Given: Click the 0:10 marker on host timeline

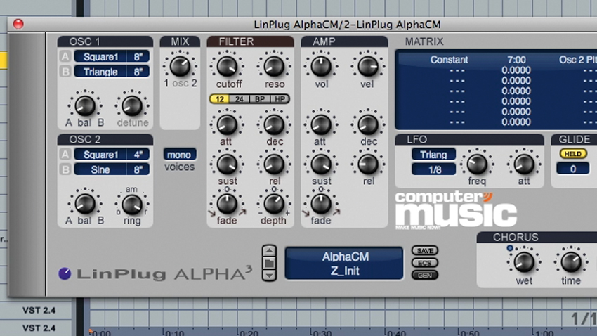Looking at the screenshot, I should click(x=173, y=333).
